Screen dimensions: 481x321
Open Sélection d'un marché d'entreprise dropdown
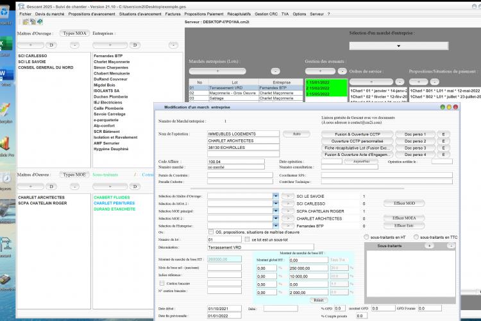click(x=399, y=46)
